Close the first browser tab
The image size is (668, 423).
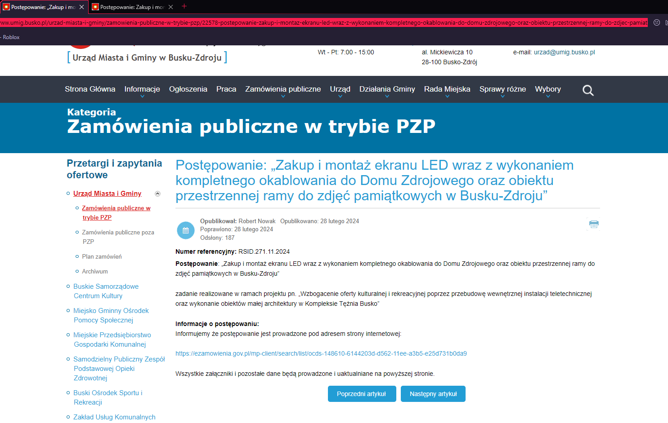[81, 7]
